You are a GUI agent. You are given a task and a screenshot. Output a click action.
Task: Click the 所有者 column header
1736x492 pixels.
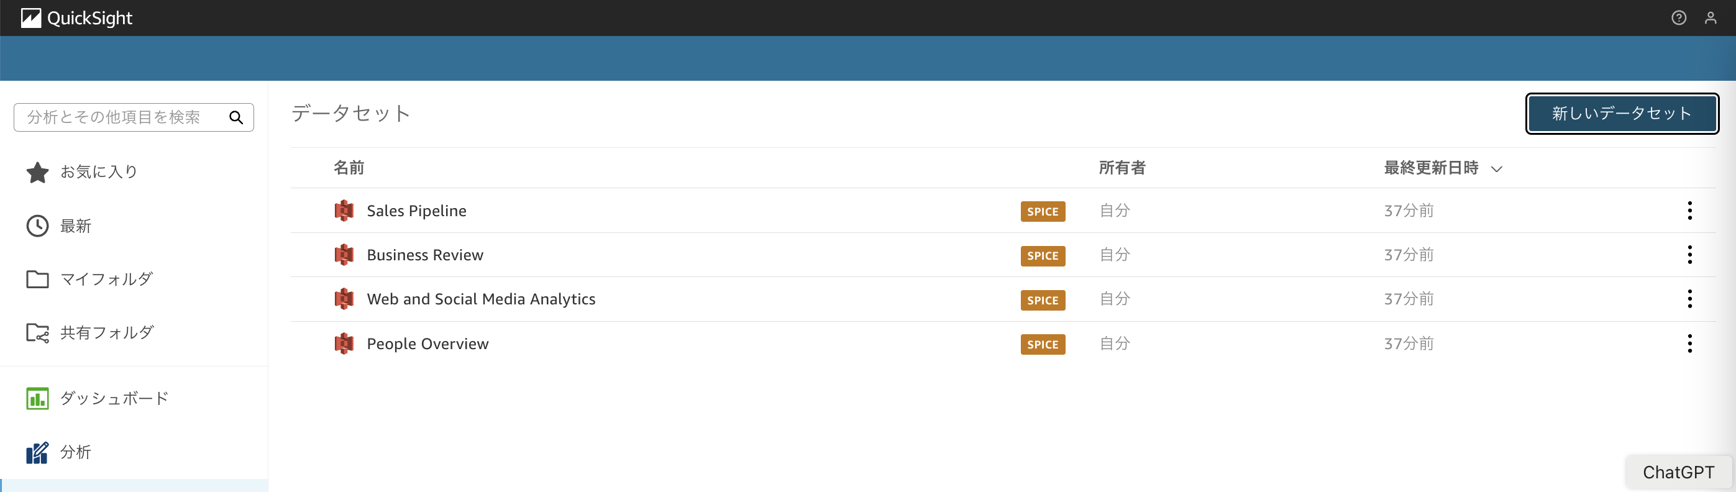tap(1122, 168)
